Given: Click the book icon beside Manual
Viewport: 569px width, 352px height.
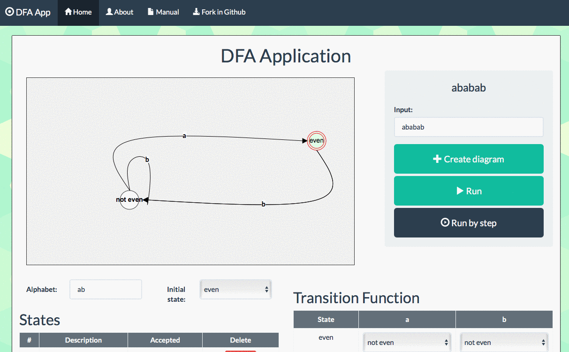Looking at the screenshot, I should tap(150, 12).
